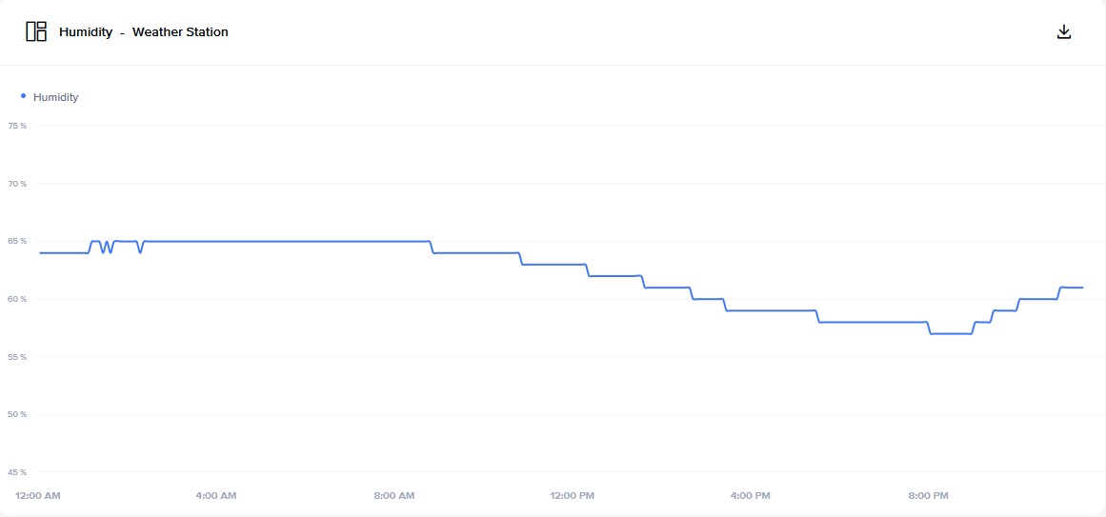Click the 8:00 PM axis label
This screenshot has height=517, width=1106.
928,496
